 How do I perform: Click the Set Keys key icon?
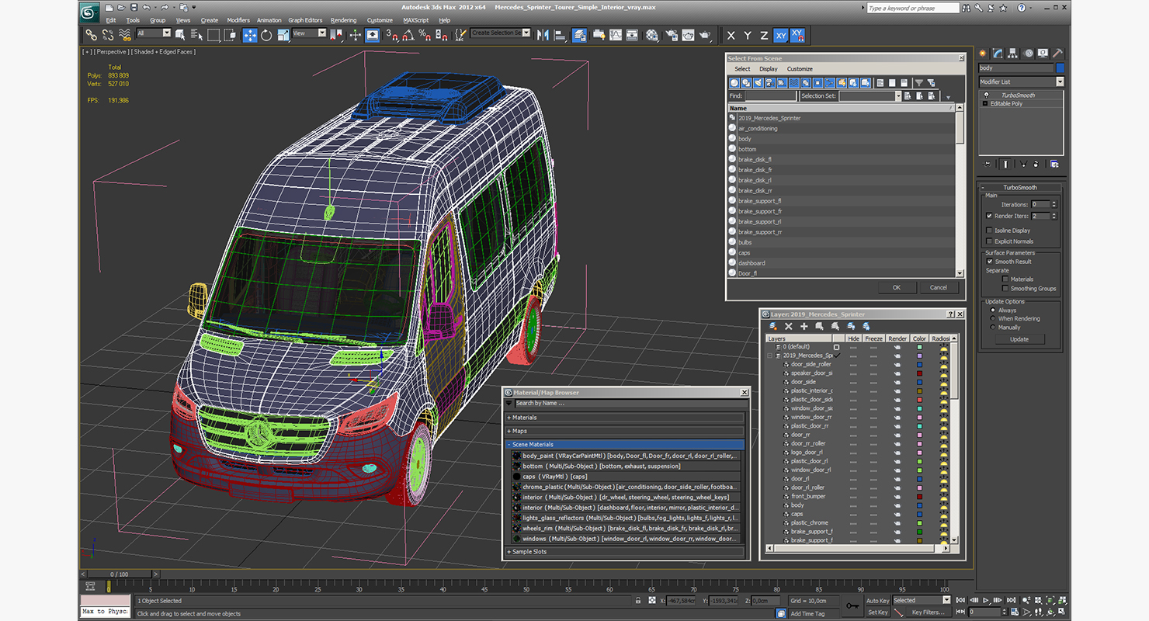(x=852, y=605)
